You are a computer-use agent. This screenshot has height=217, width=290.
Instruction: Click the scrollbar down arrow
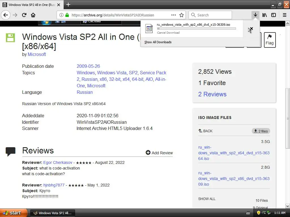pyautogui.click(x=287, y=206)
